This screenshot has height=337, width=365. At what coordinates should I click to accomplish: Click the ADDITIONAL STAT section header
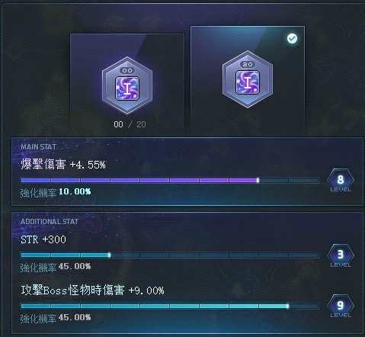(50, 222)
